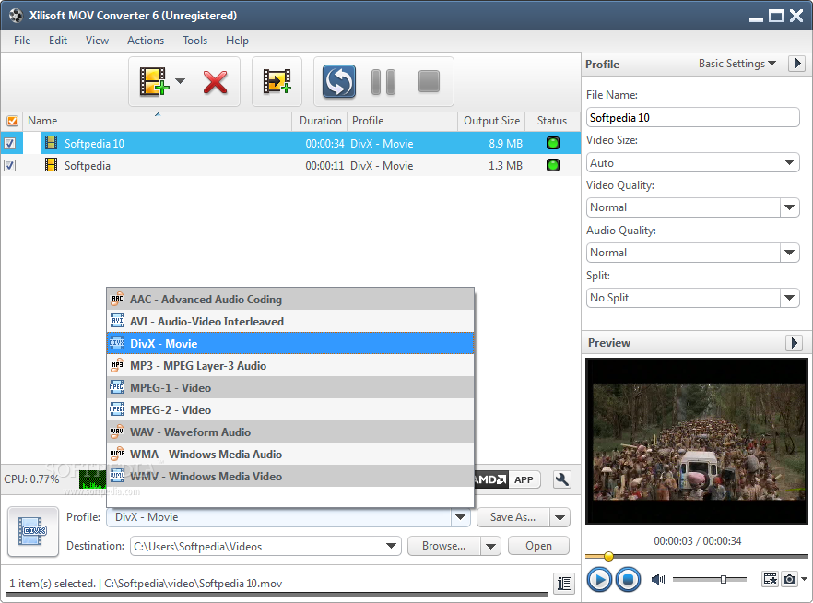
Task: Click the Stop conversion square icon
Action: (429, 81)
